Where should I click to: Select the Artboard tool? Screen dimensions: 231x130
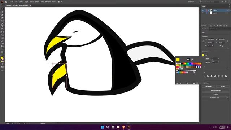(x=3, y=49)
